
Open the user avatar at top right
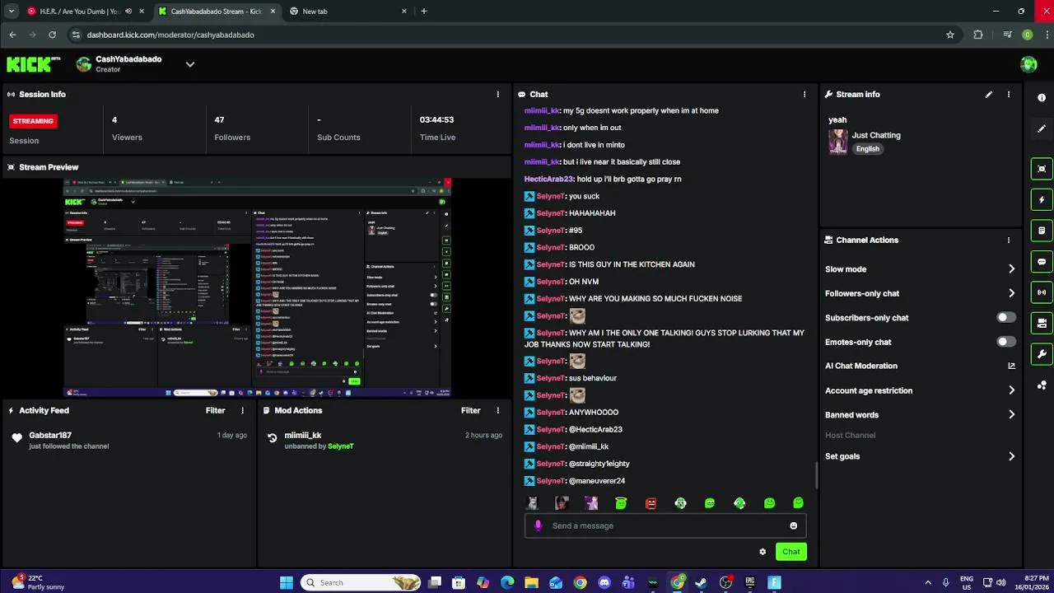[x=1028, y=64]
